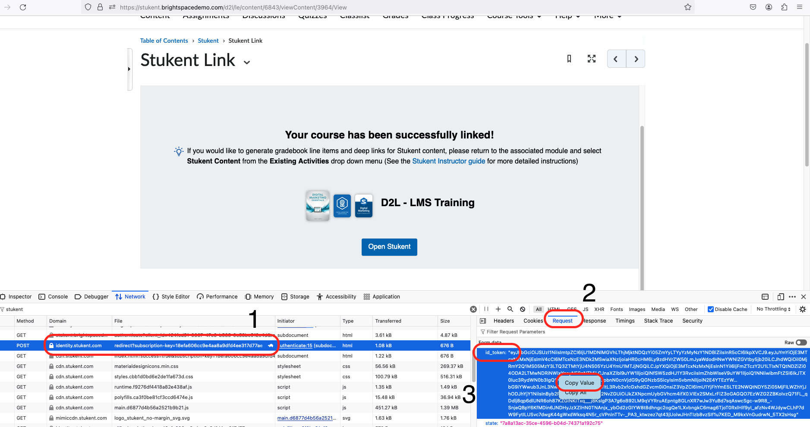Viewport: 810px width, 427px height.
Task: Open the Stukent Instructor guide link
Action: point(448,161)
